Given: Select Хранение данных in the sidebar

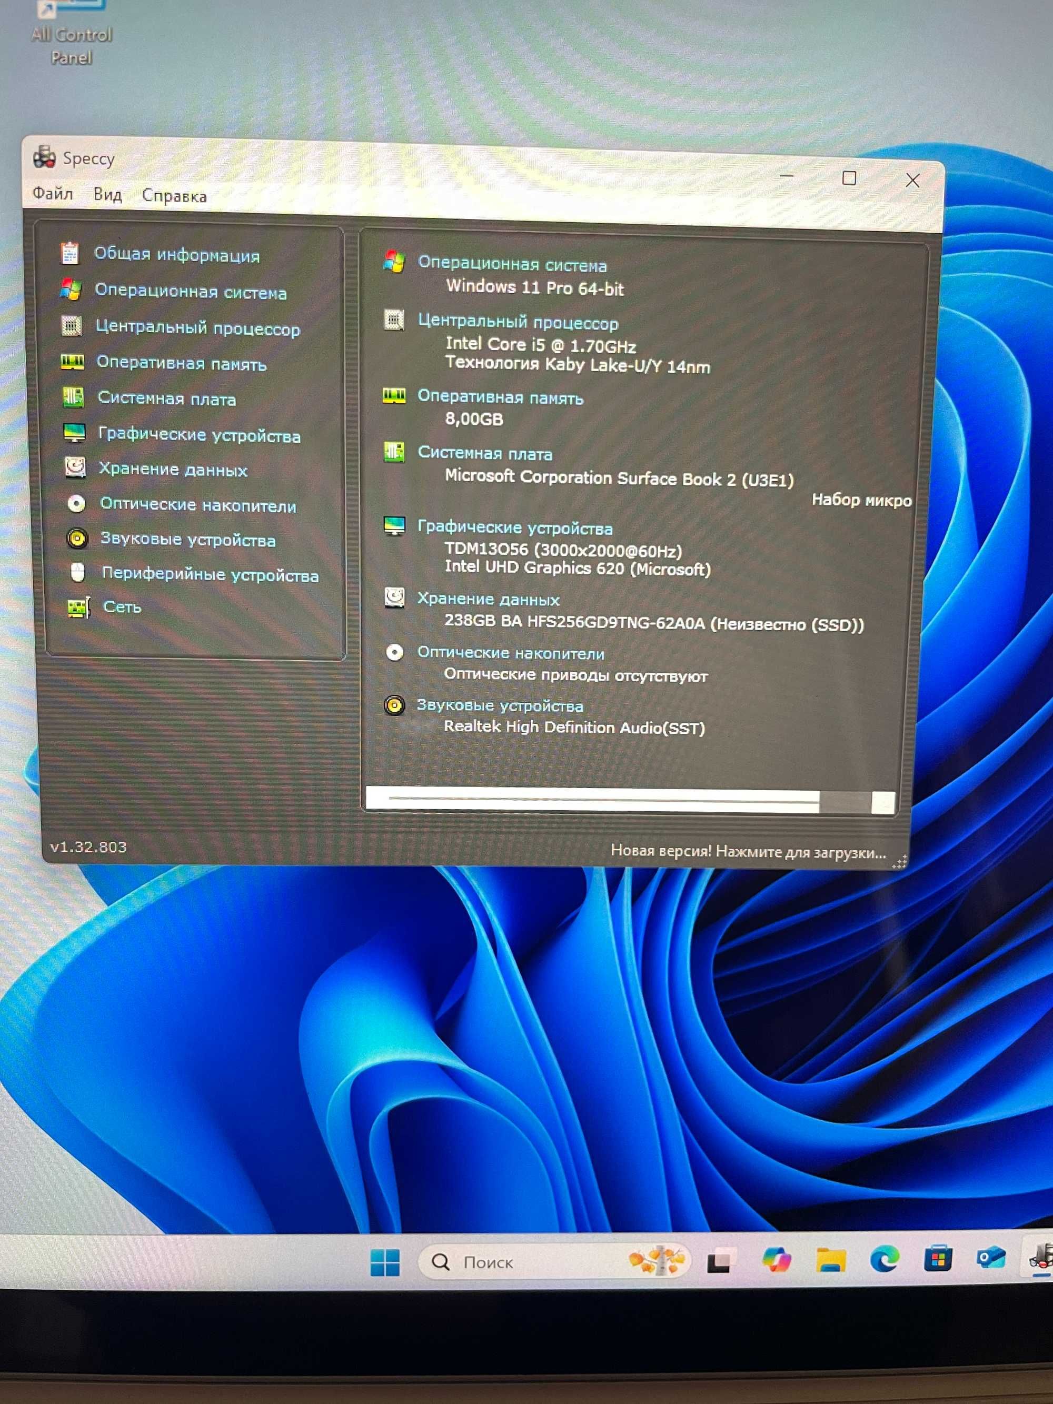Looking at the screenshot, I should 173,469.
